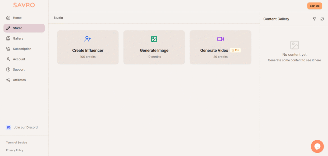This screenshot has height=156, width=328.
Task: Refresh the Content Gallery panel
Action: click(x=322, y=19)
